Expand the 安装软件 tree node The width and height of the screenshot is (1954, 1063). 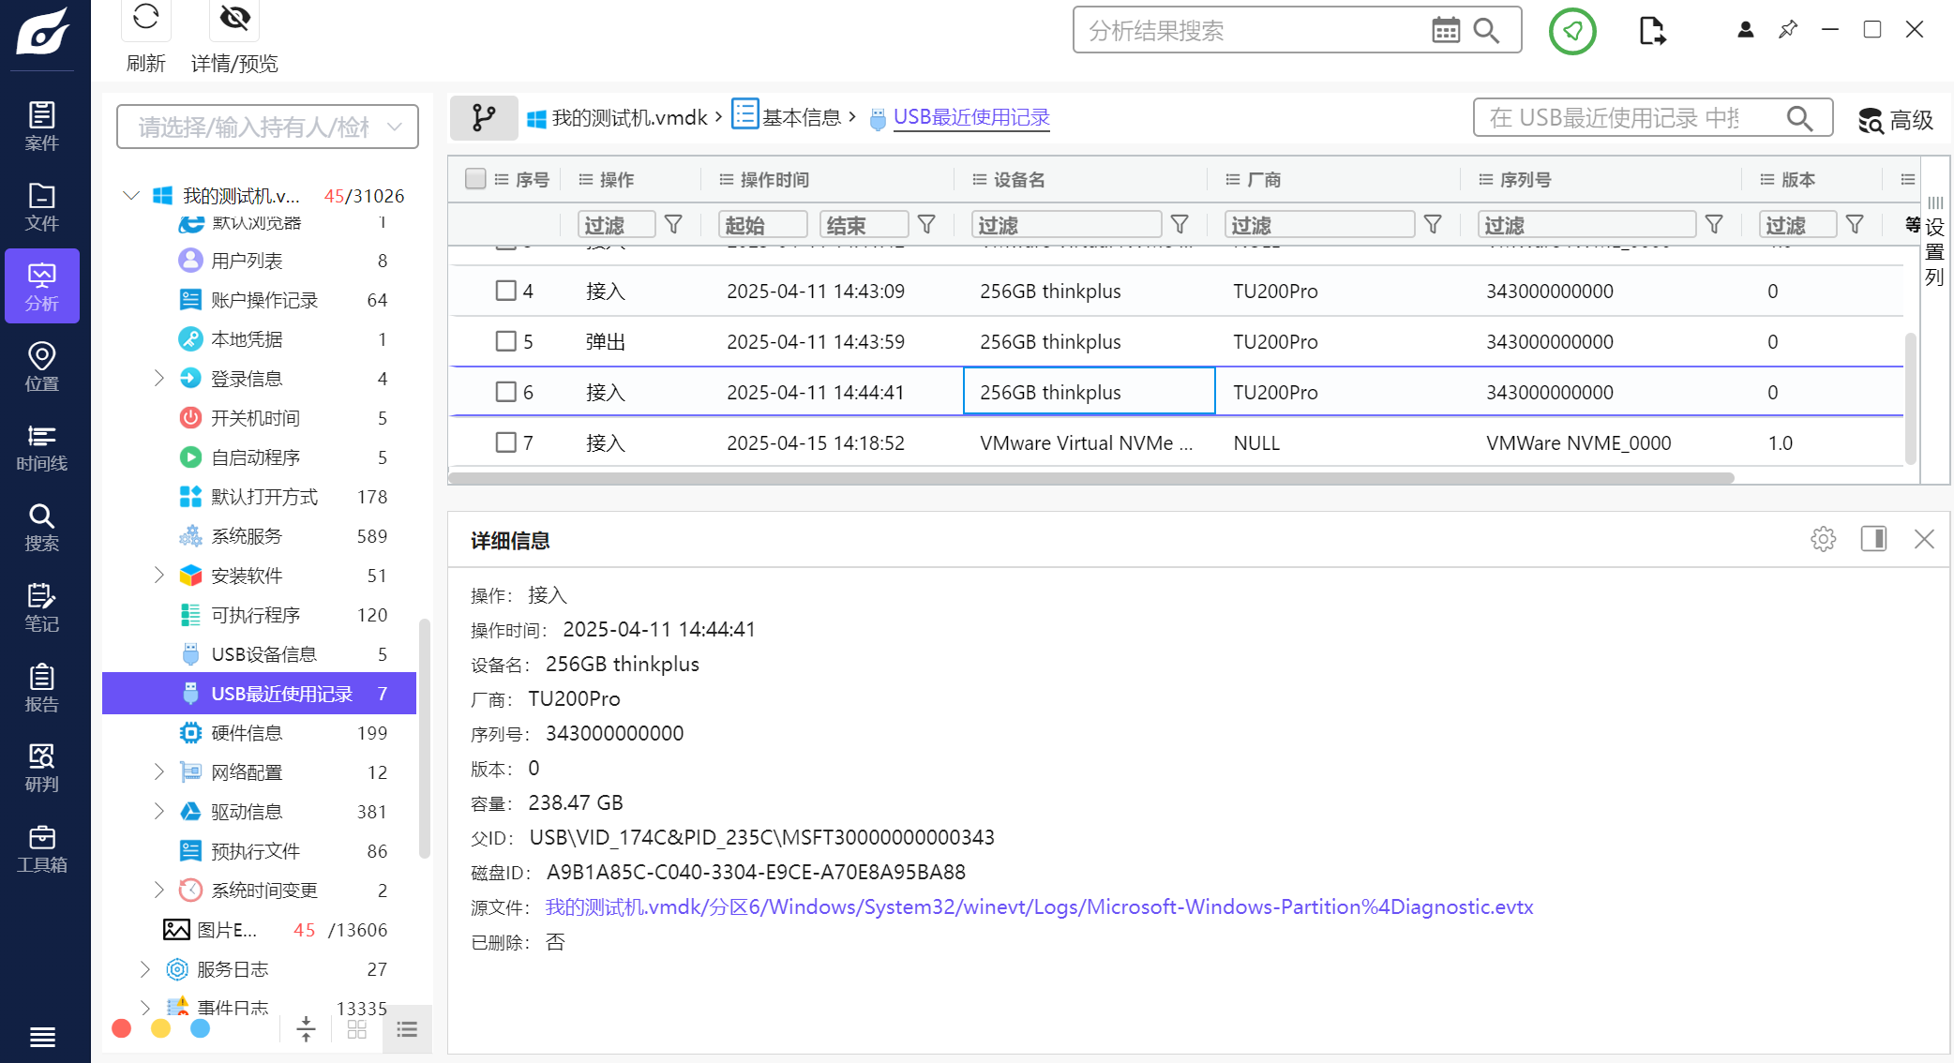[x=158, y=575]
